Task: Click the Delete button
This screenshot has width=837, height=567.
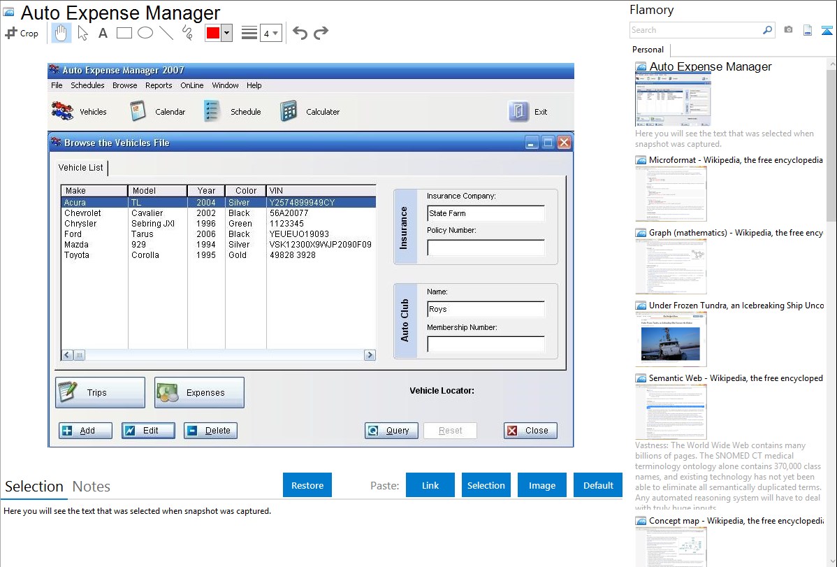Action: coord(210,431)
